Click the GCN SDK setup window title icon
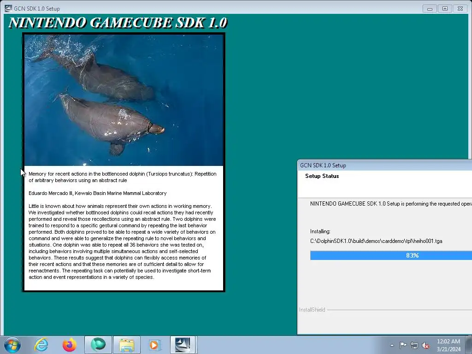Image resolution: width=472 pixels, height=354 pixels. (x=8, y=8)
